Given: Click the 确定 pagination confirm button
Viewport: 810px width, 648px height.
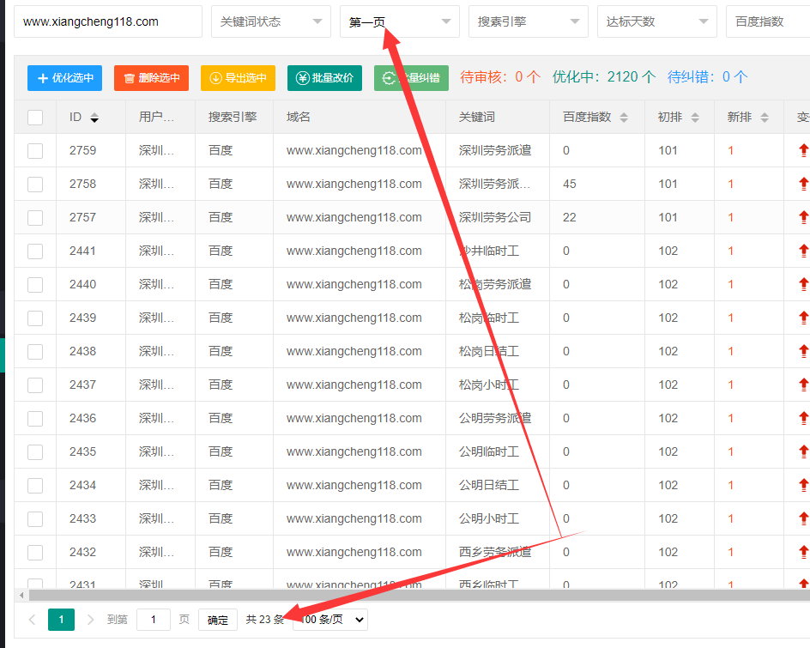Looking at the screenshot, I should (x=218, y=620).
